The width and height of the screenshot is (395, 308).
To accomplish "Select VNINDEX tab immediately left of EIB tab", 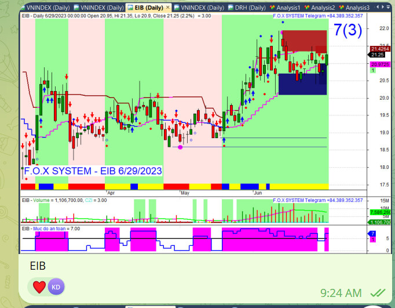I will [98, 8].
